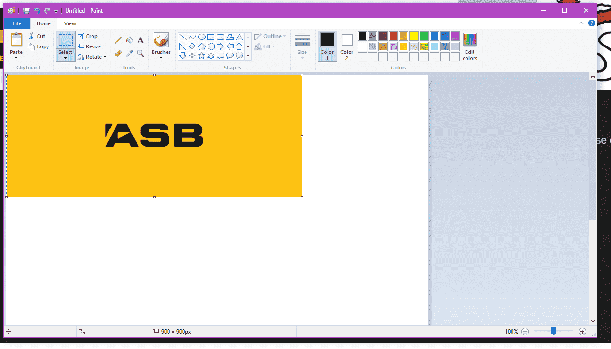Activate the Magnifier tool
611x349 pixels.
pyautogui.click(x=140, y=53)
